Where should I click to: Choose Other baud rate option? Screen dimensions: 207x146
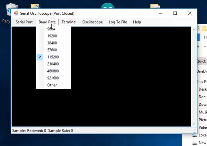click(53, 85)
